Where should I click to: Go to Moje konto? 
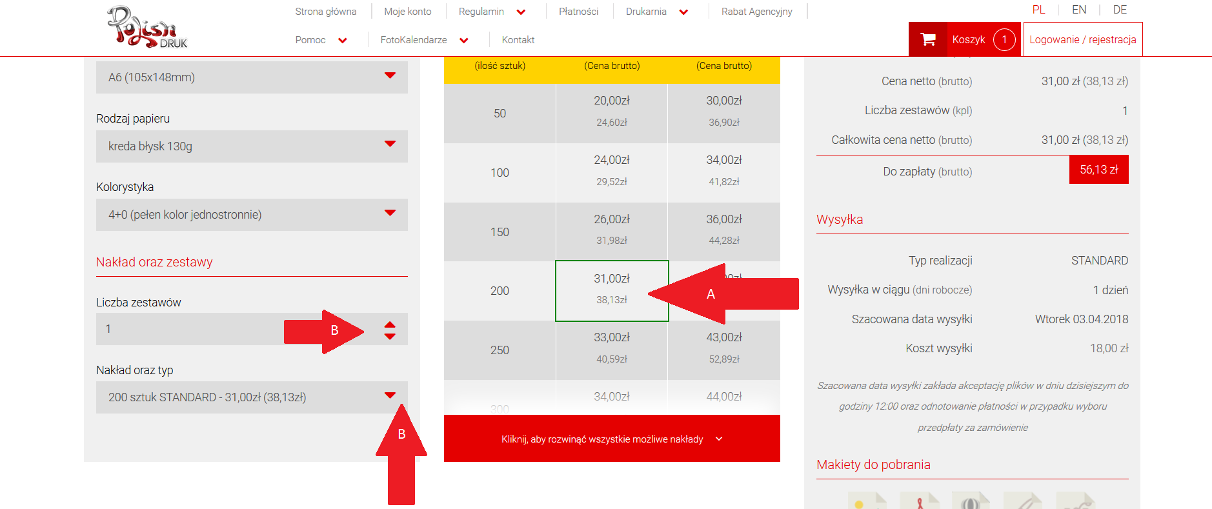click(x=407, y=12)
